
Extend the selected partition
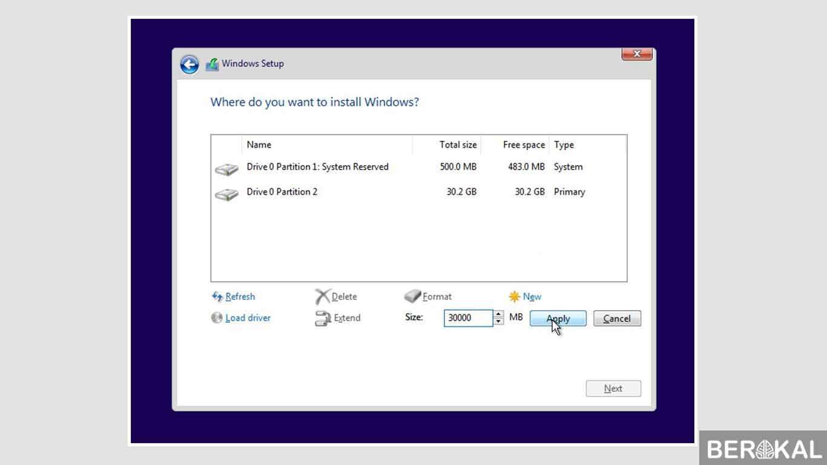347,318
